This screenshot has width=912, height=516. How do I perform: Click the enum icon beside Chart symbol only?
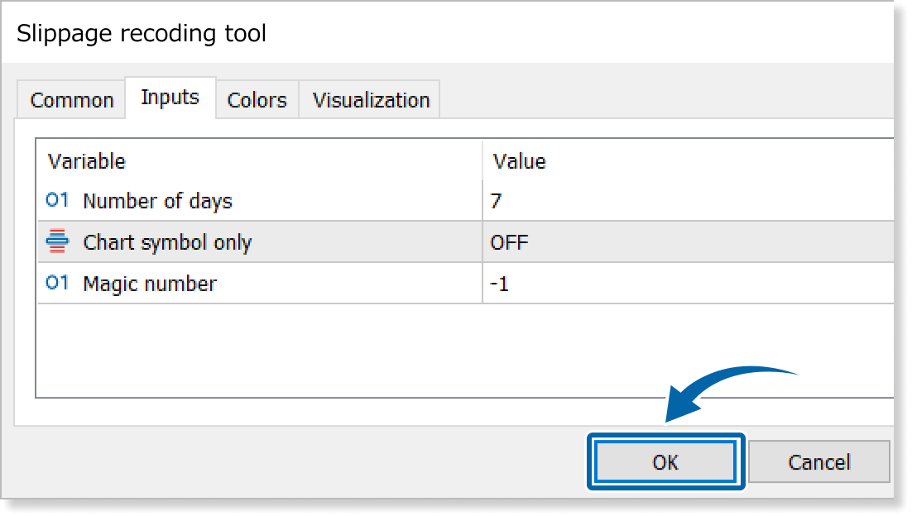[x=57, y=242]
